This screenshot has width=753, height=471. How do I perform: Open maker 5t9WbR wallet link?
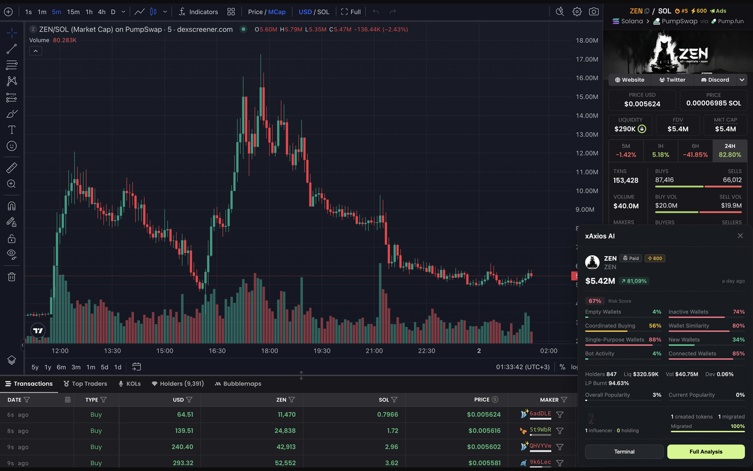click(540, 430)
